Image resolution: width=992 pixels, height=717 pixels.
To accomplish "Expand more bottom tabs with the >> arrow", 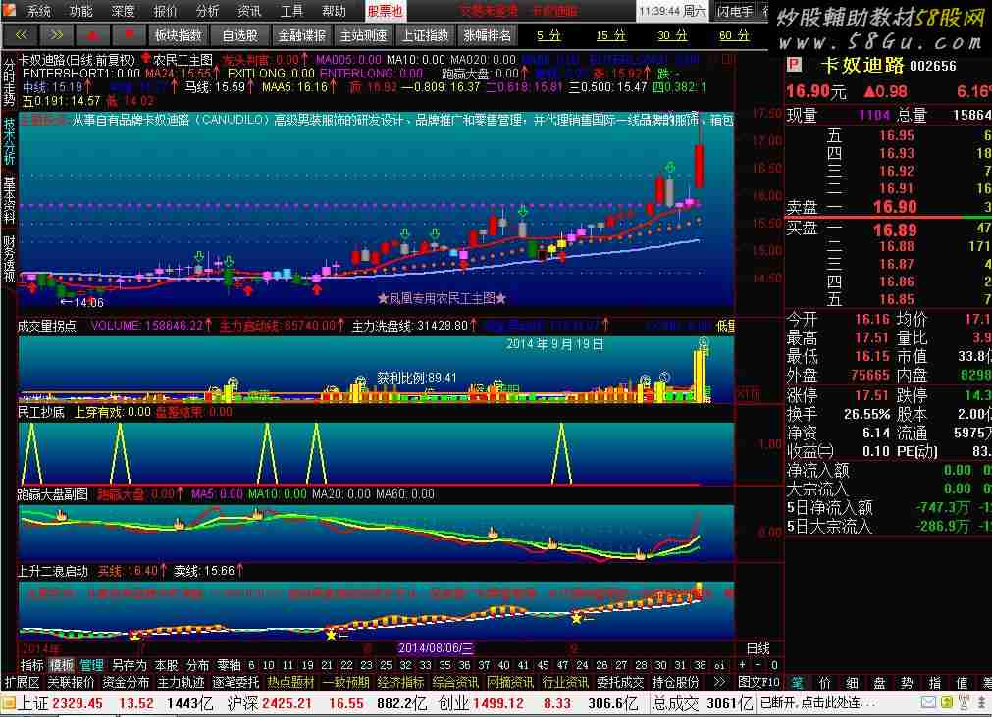I will click(x=718, y=683).
